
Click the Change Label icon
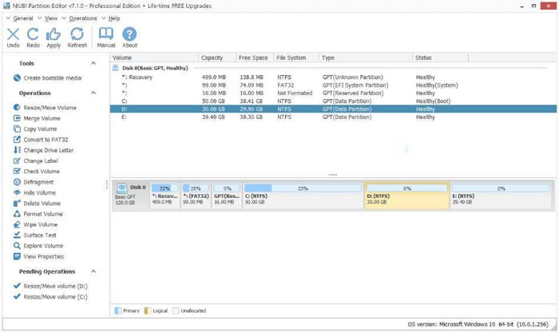point(17,160)
